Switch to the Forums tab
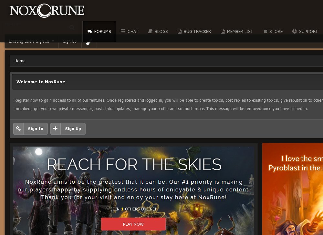Screen dimensions: 323x235 (x=99, y=31)
